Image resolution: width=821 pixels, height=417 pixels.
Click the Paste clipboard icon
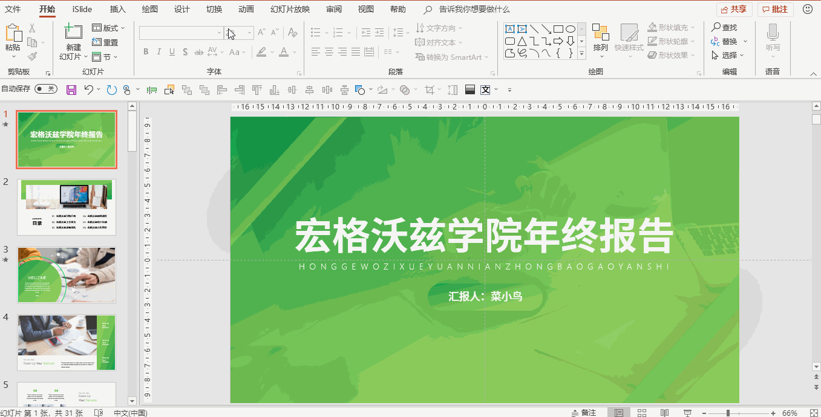point(13,33)
